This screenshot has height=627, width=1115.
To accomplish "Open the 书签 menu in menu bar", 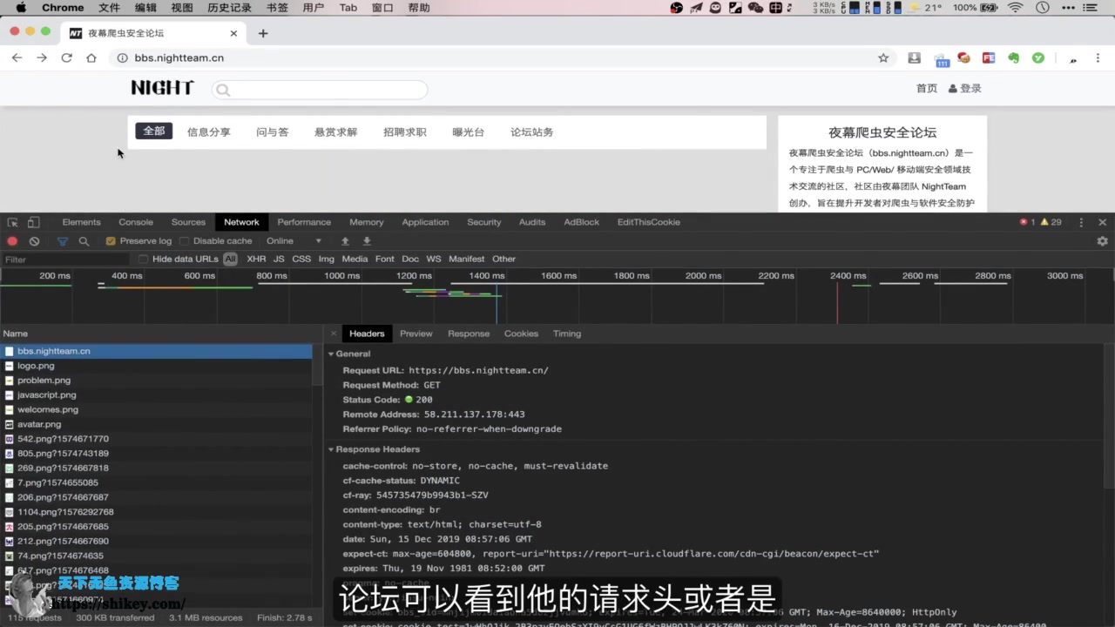I will pyautogui.click(x=277, y=8).
